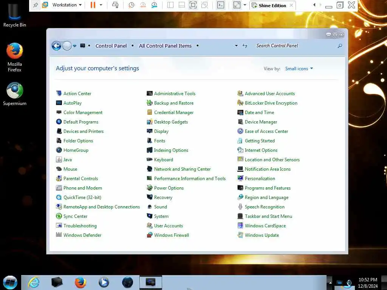Close the Shine Edition tab
Image resolution: width=387 pixels, height=290 pixels.
[x=291, y=5]
